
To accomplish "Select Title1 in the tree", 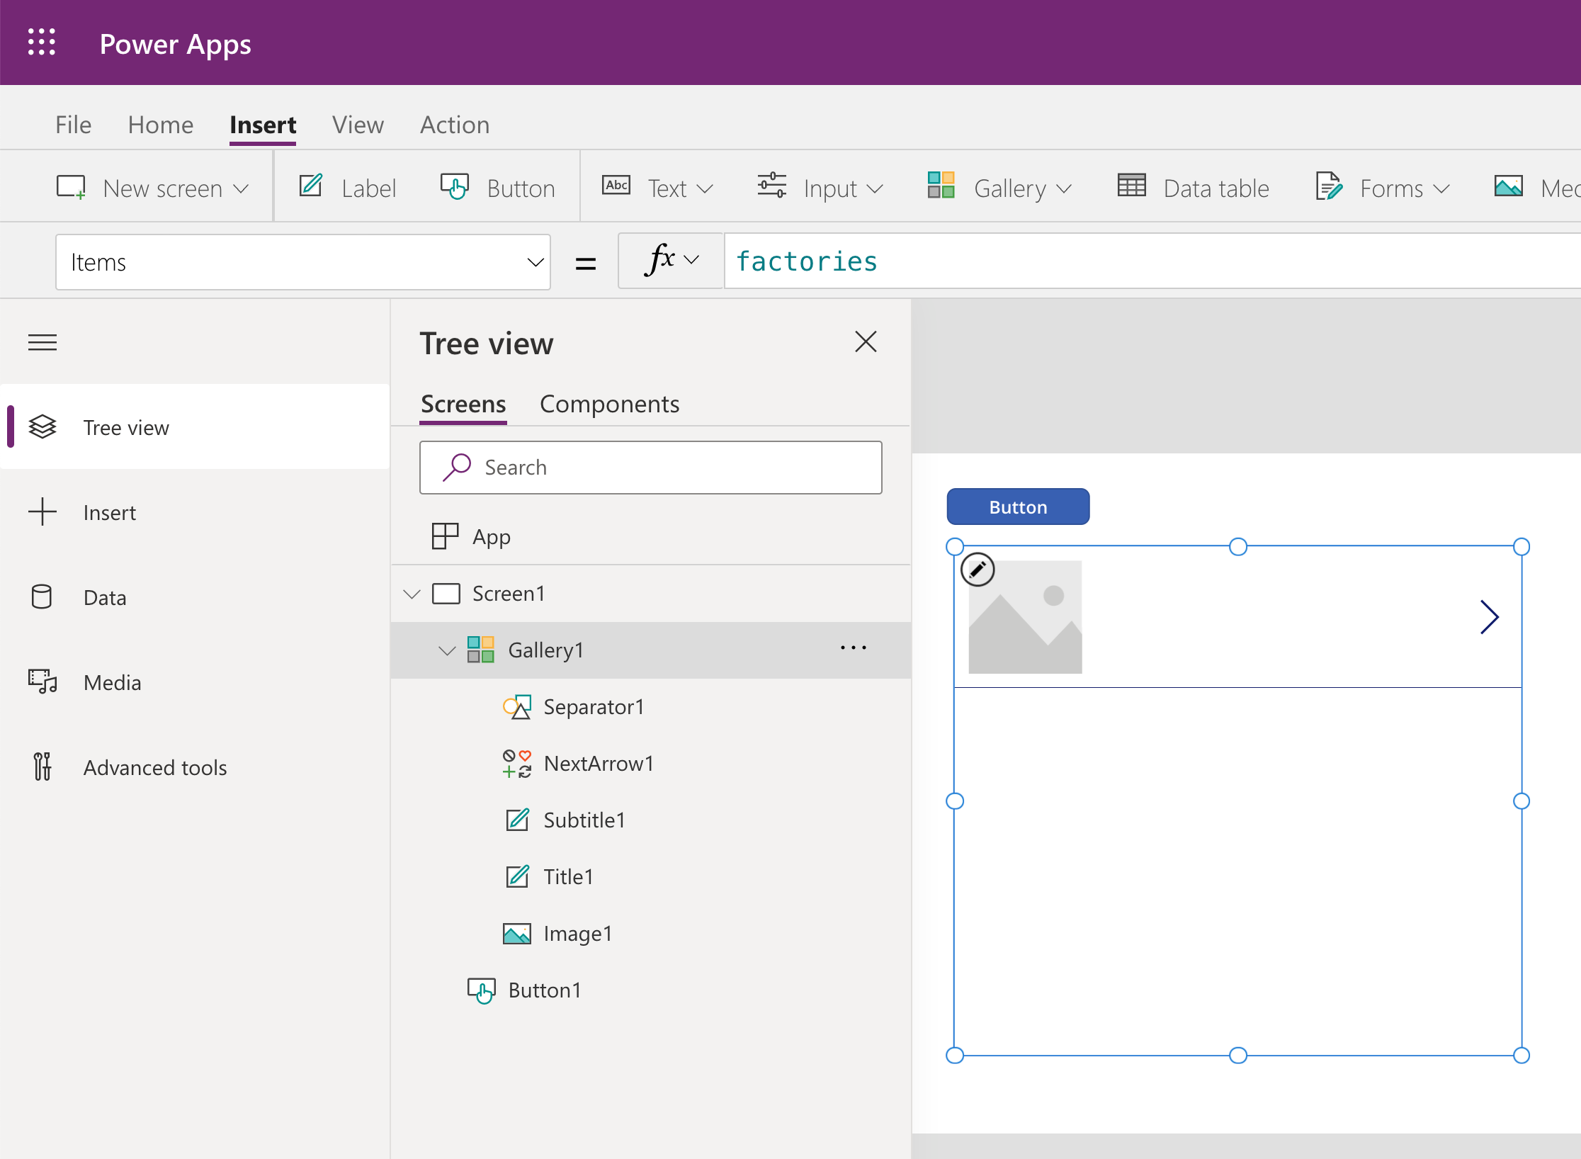I will (650, 877).
